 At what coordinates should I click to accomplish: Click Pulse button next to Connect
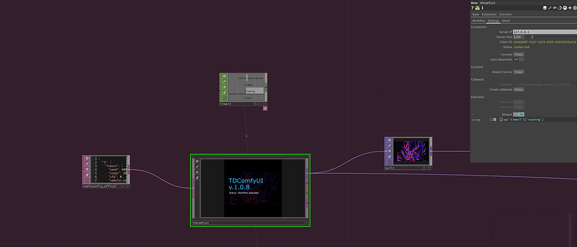(x=519, y=54)
